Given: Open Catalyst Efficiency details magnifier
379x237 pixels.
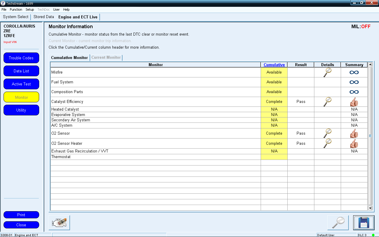Looking at the screenshot, I should pos(327,102).
